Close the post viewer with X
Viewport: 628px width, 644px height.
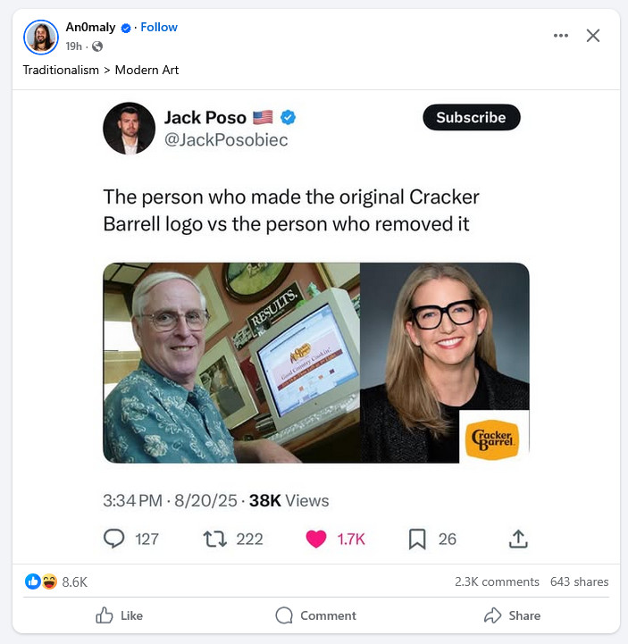592,36
